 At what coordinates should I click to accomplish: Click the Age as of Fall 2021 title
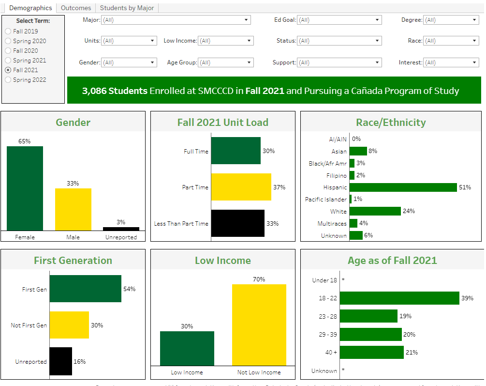pyautogui.click(x=392, y=260)
